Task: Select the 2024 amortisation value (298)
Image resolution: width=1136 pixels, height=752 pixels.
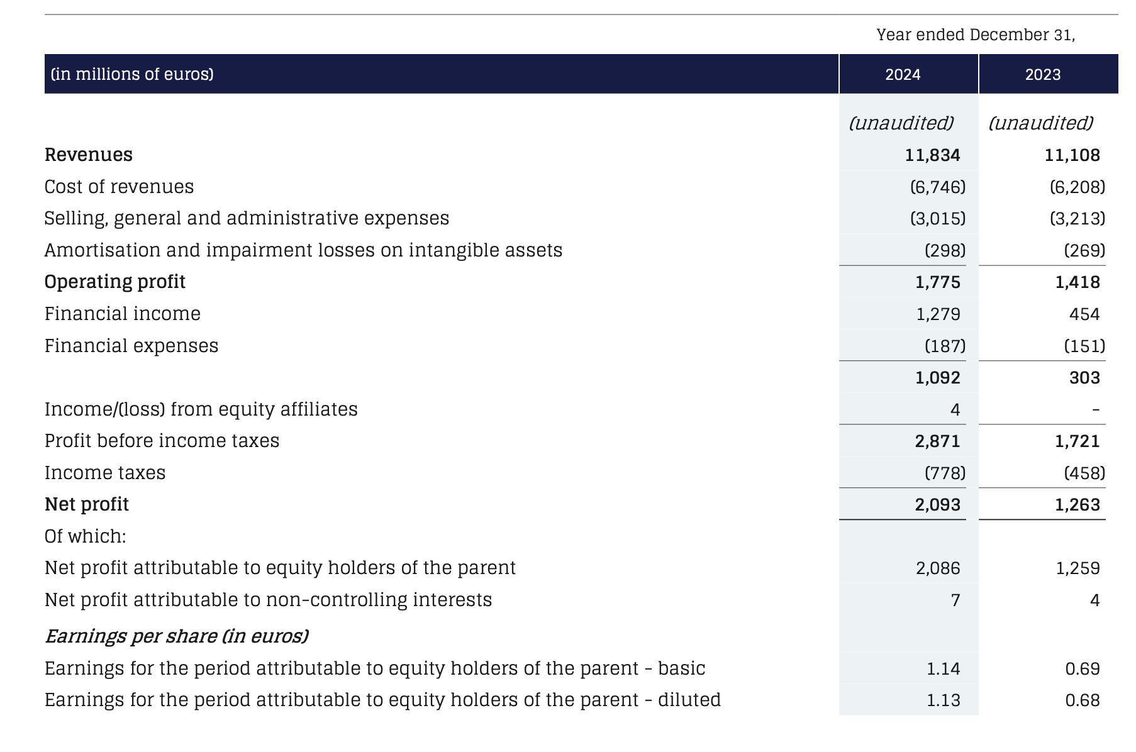Action: (x=945, y=250)
